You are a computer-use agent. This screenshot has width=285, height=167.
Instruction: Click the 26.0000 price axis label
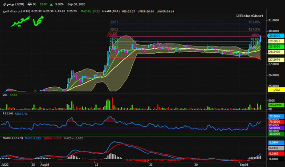point(273,75)
